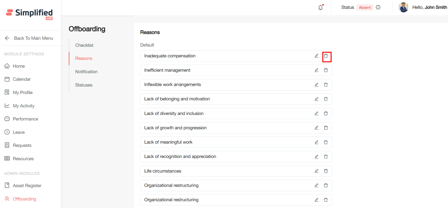Open the notifications bell

click(321, 8)
